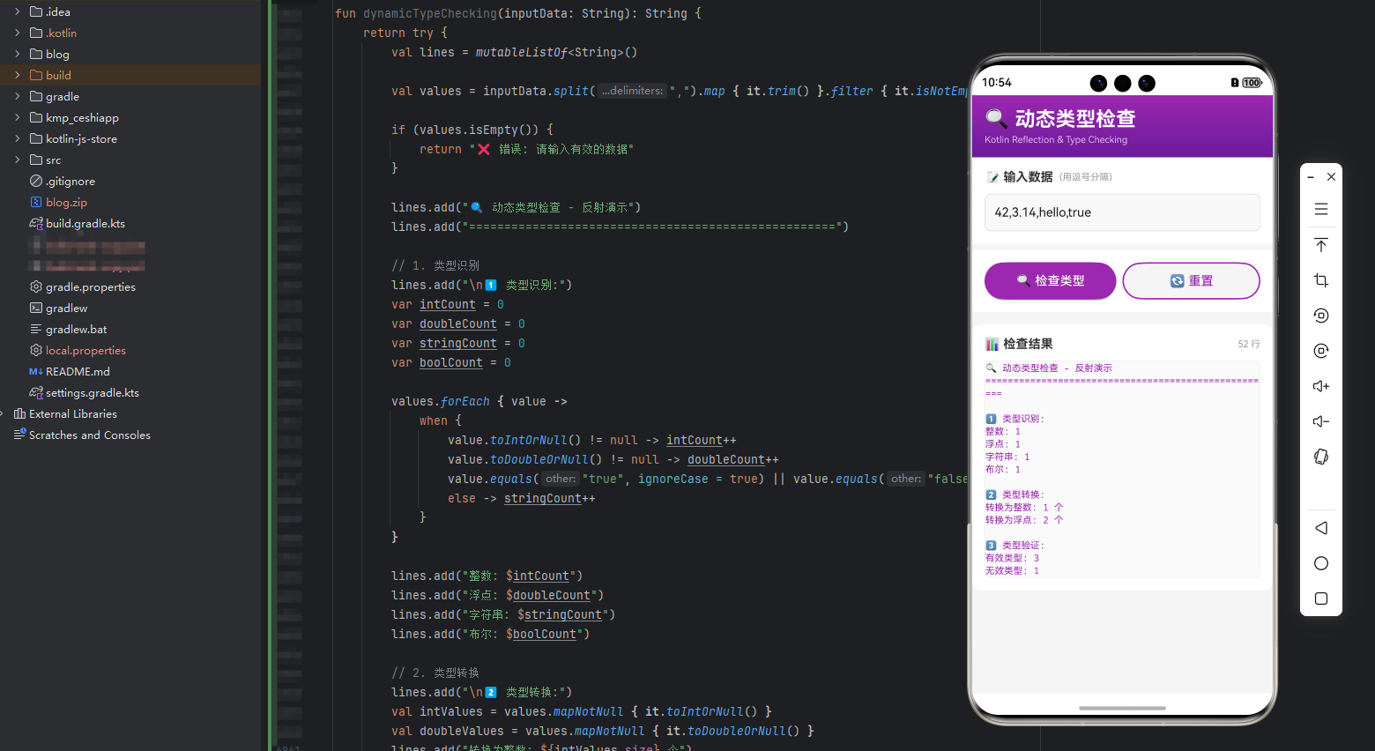The image size is (1375, 751).
Task: Click '// 2. 类型转换' comment line
Action: (435, 673)
